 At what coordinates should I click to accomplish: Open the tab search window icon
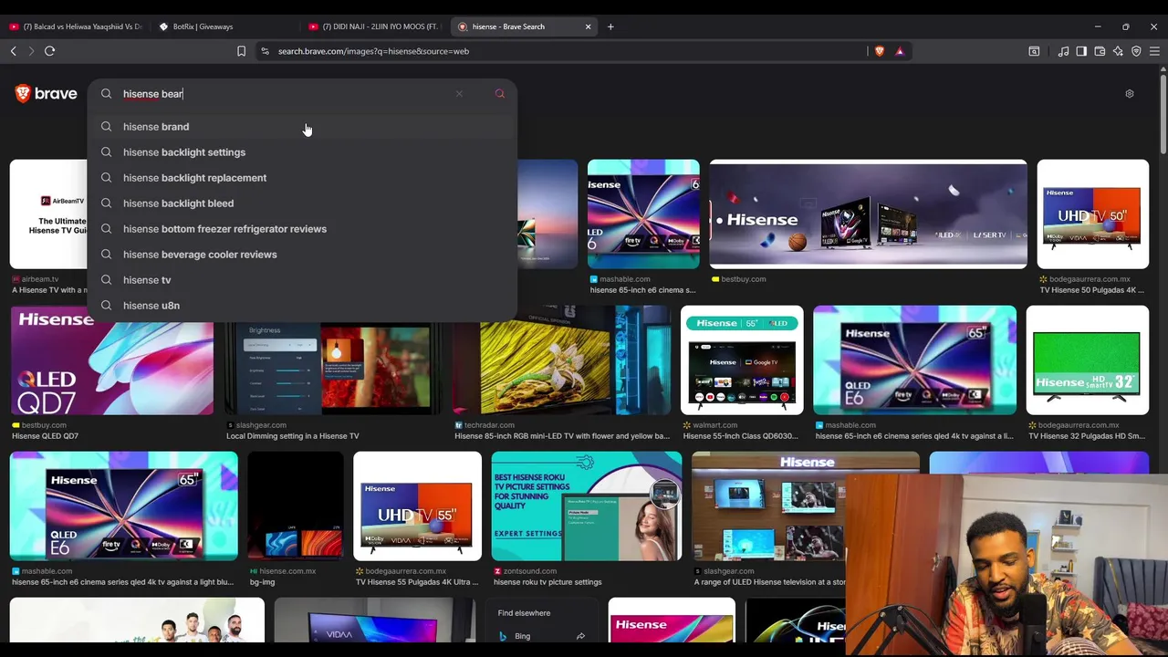point(1034,51)
